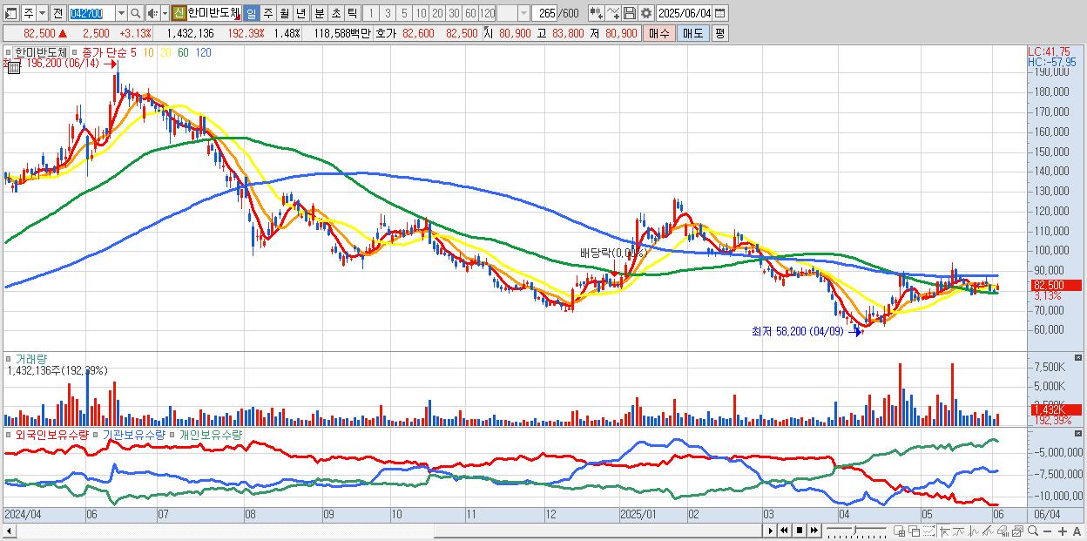
Task: Expand the stock code history dropdown
Action: [121, 14]
